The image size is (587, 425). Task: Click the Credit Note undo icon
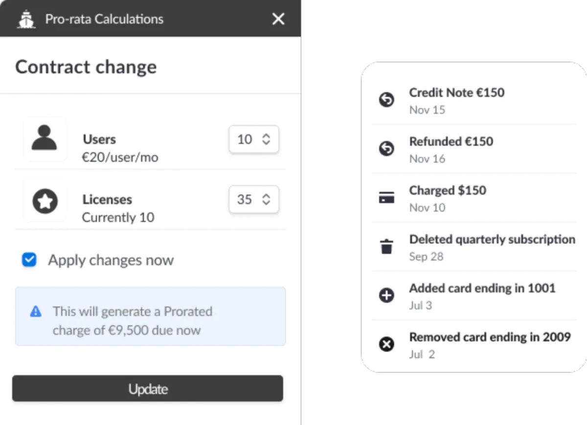[386, 100]
